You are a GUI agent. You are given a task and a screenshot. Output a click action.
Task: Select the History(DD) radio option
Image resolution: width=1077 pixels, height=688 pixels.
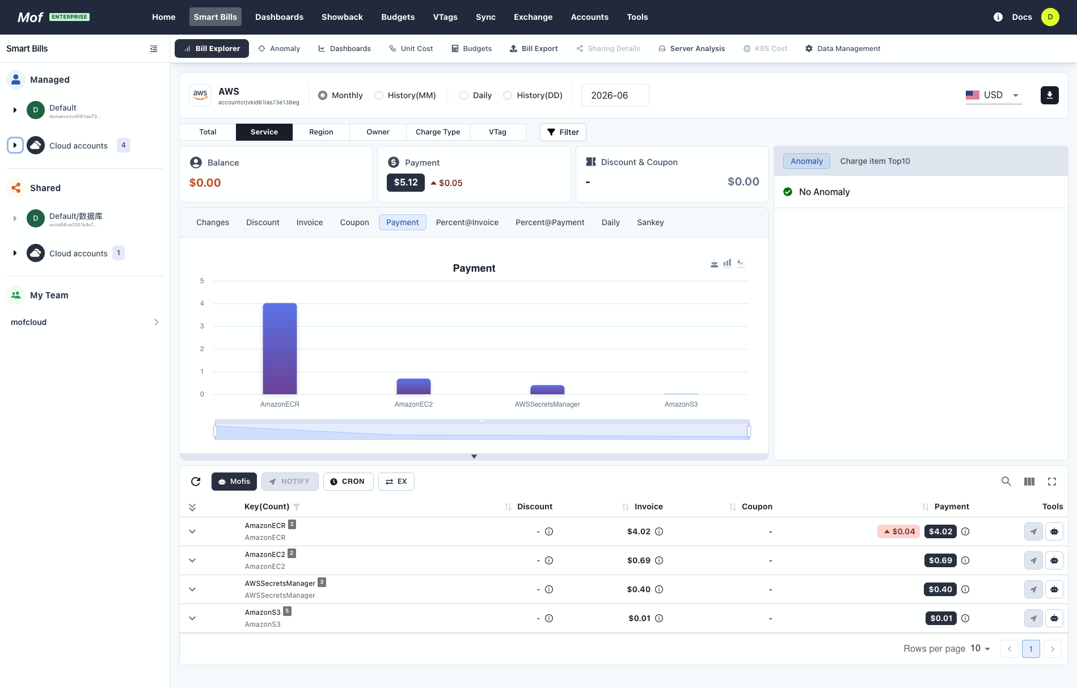tap(508, 95)
